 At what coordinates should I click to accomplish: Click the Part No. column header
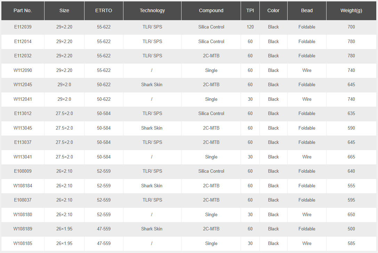[23, 10]
